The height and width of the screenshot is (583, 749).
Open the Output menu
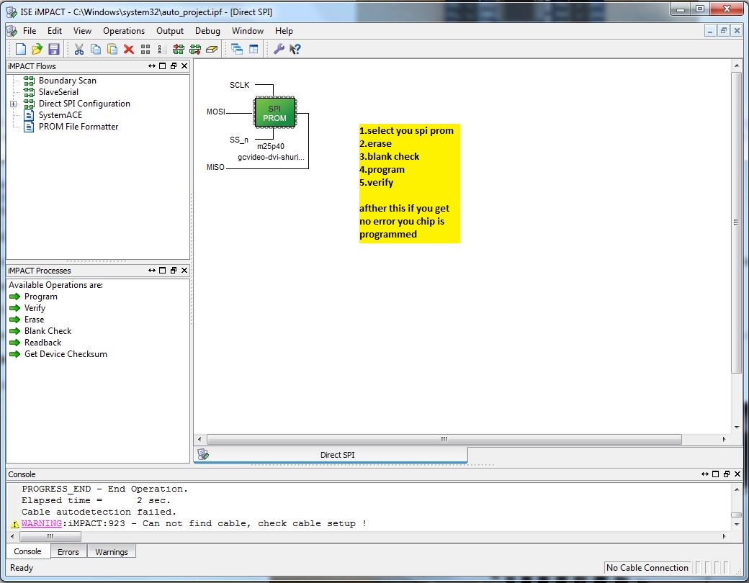pos(170,30)
